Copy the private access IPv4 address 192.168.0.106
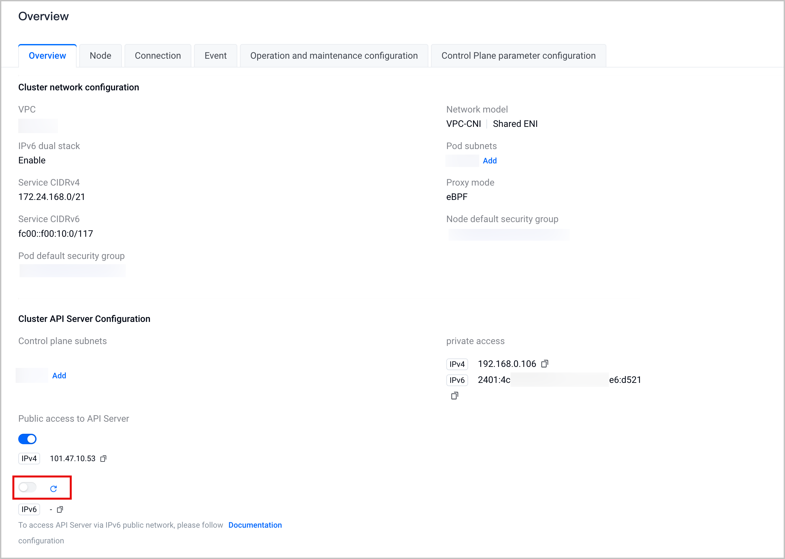The image size is (785, 559). pyautogui.click(x=544, y=364)
